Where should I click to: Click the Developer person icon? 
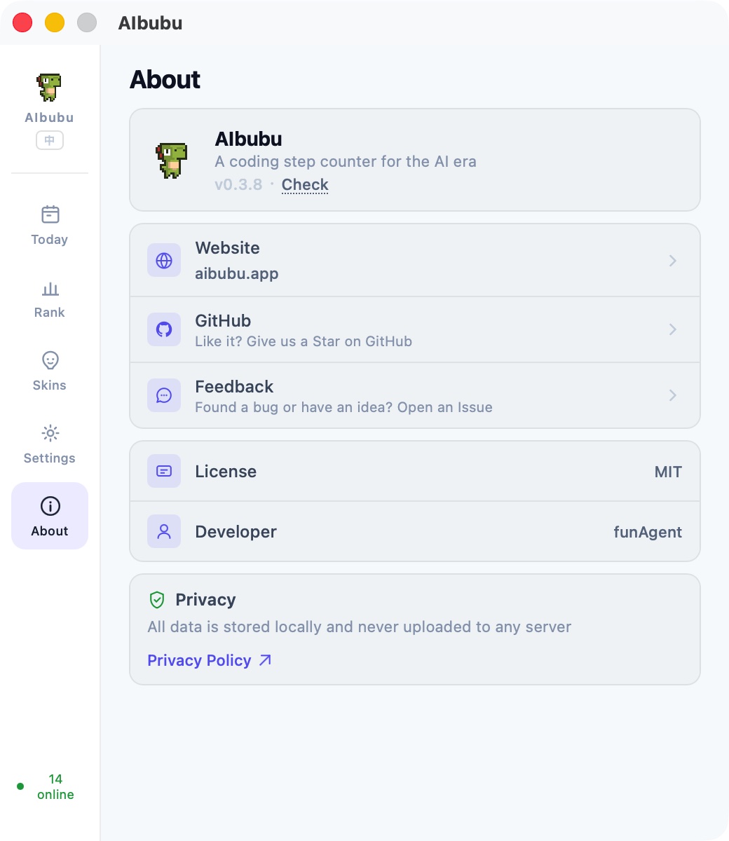(x=163, y=531)
